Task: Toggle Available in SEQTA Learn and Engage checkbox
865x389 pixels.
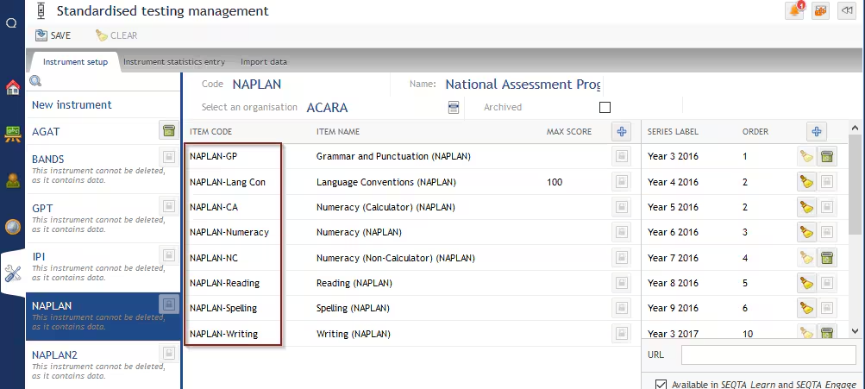Action: pyautogui.click(x=661, y=384)
